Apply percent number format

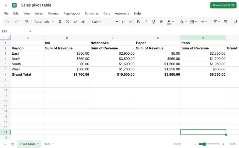click(68, 22)
